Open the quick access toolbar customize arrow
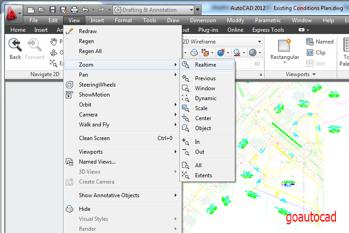 coord(198,10)
